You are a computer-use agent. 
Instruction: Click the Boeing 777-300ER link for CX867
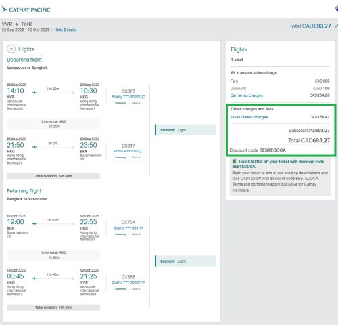pos(126,97)
